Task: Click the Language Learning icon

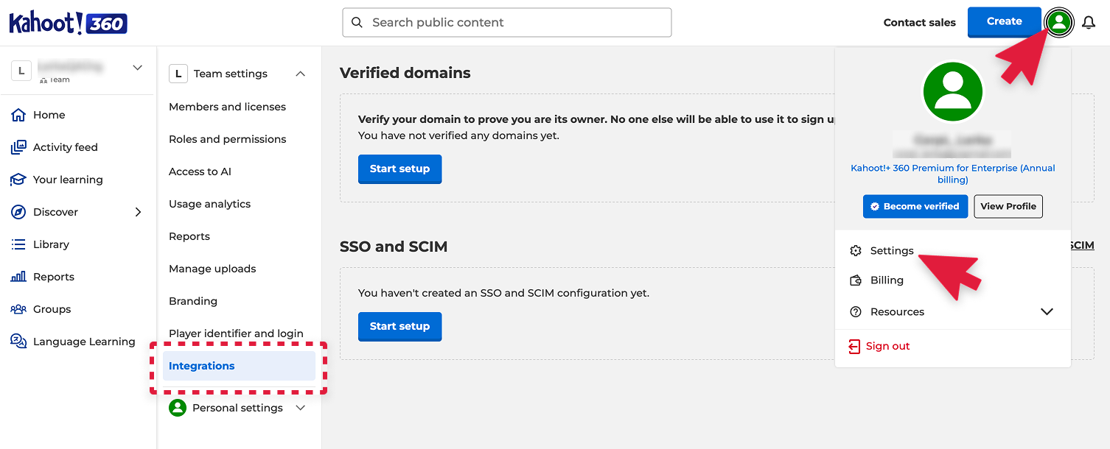Action: 18,341
